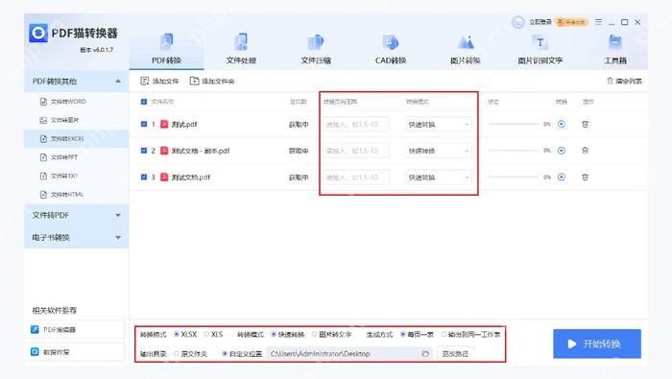Click the user avatar icon
Image resolution: width=672 pixels, height=379 pixels.
tap(517, 22)
